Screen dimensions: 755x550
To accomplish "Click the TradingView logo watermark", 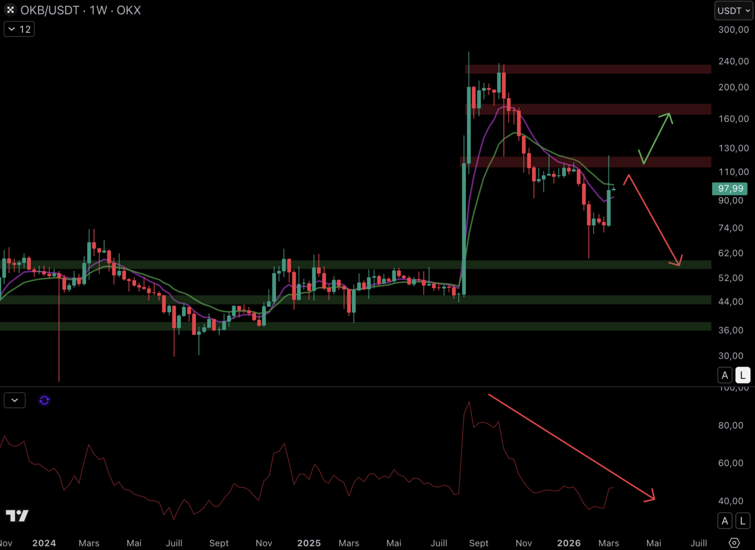I will pyautogui.click(x=17, y=515).
